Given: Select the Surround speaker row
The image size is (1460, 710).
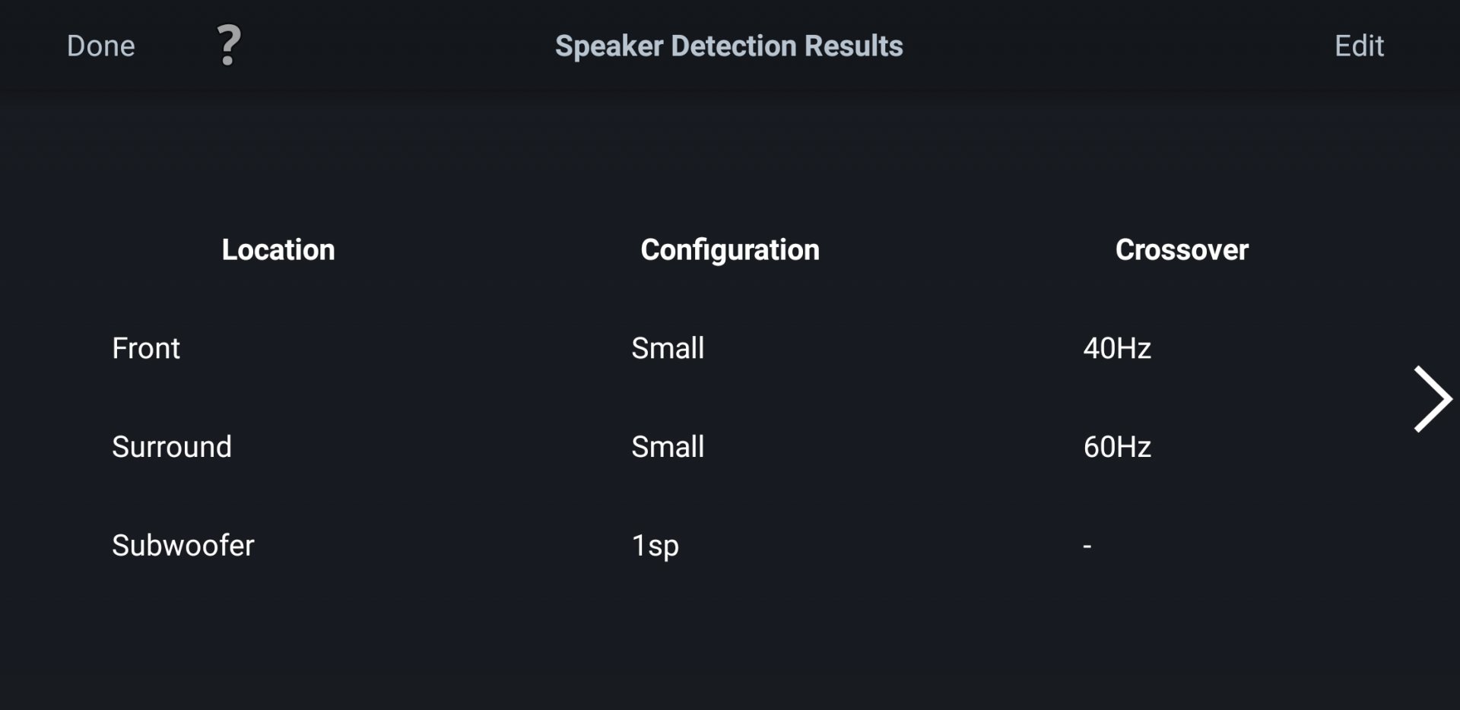Looking at the screenshot, I should pyautogui.click(x=172, y=447).
